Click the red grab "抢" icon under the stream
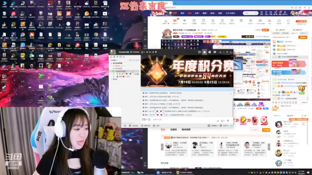The image size is (312, 175). (264, 120)
